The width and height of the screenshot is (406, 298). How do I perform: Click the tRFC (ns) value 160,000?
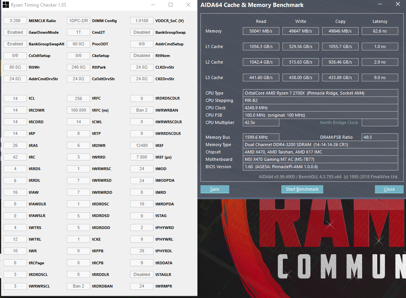pyautogui.click(x=78, y=110)
